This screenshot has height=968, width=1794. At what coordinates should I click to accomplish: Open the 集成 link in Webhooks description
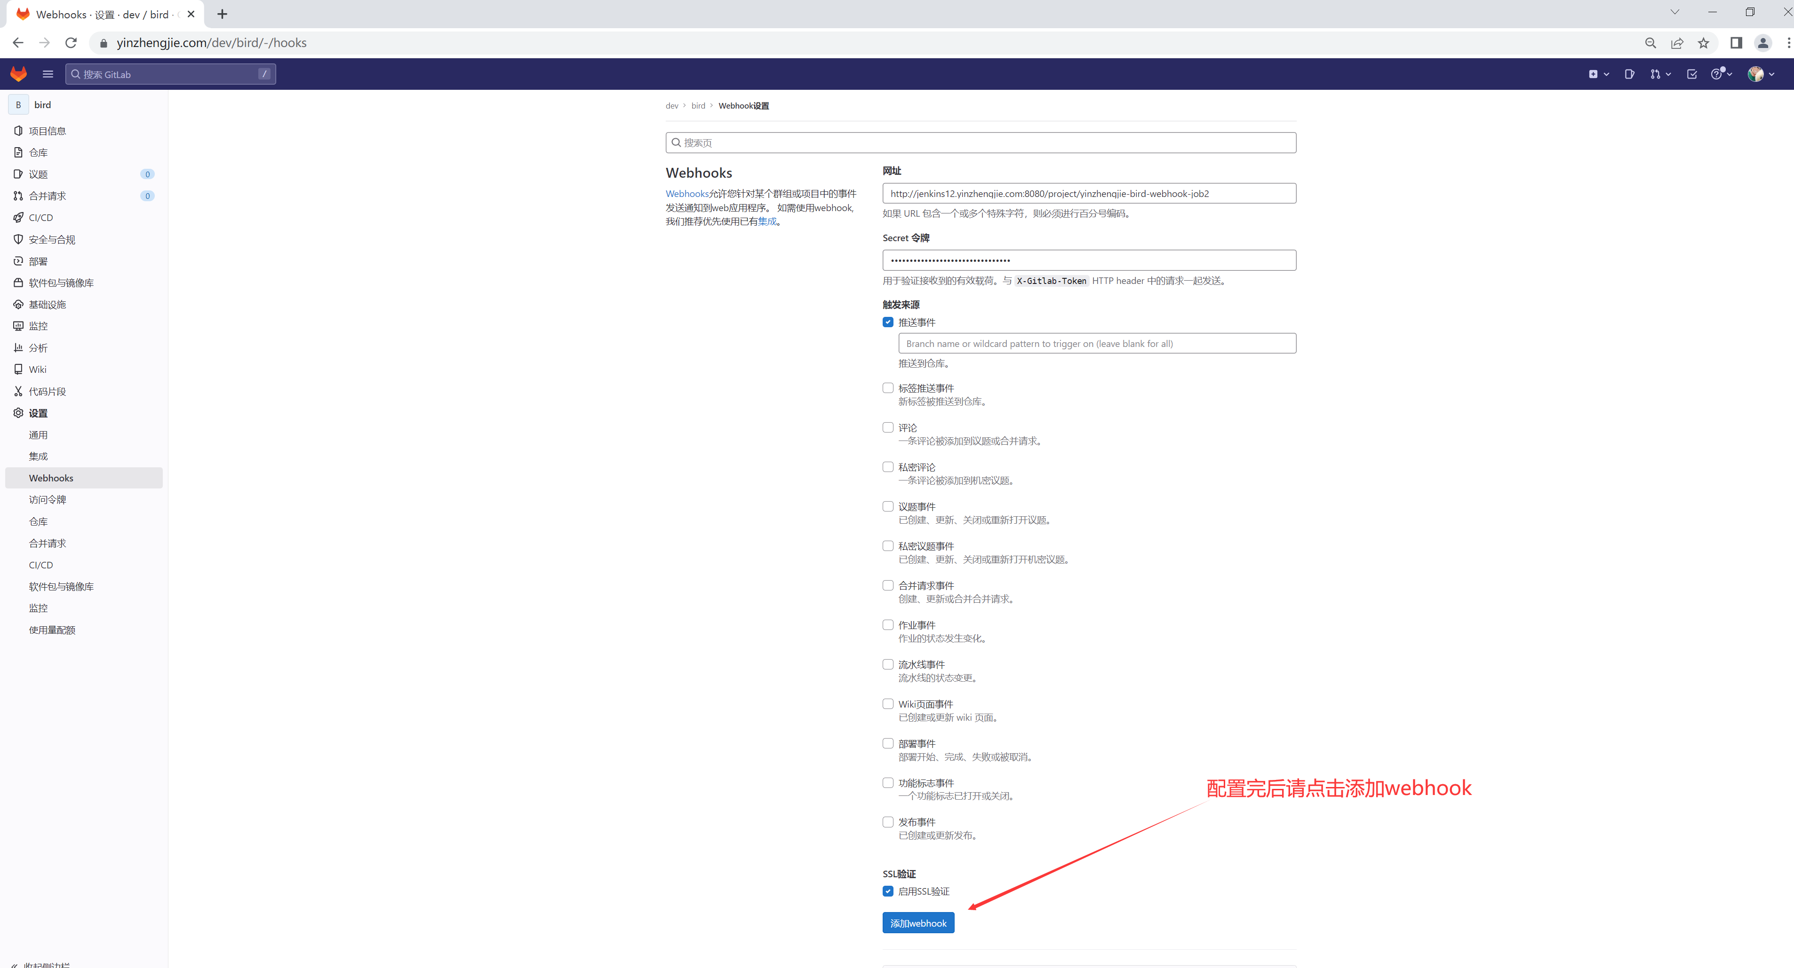(x=767, y=221)
